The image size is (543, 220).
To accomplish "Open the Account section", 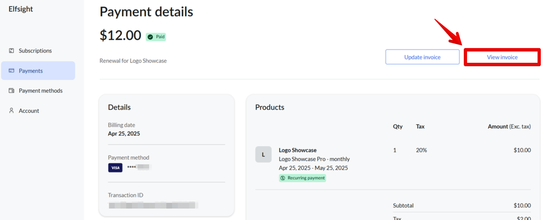I will pyautogui.click(x=29, y=111).
